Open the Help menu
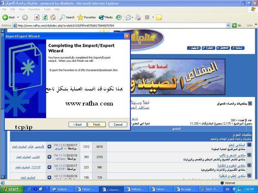Image resolution: width=258 pixels, height=193 pixels. [x=57, y=9]
